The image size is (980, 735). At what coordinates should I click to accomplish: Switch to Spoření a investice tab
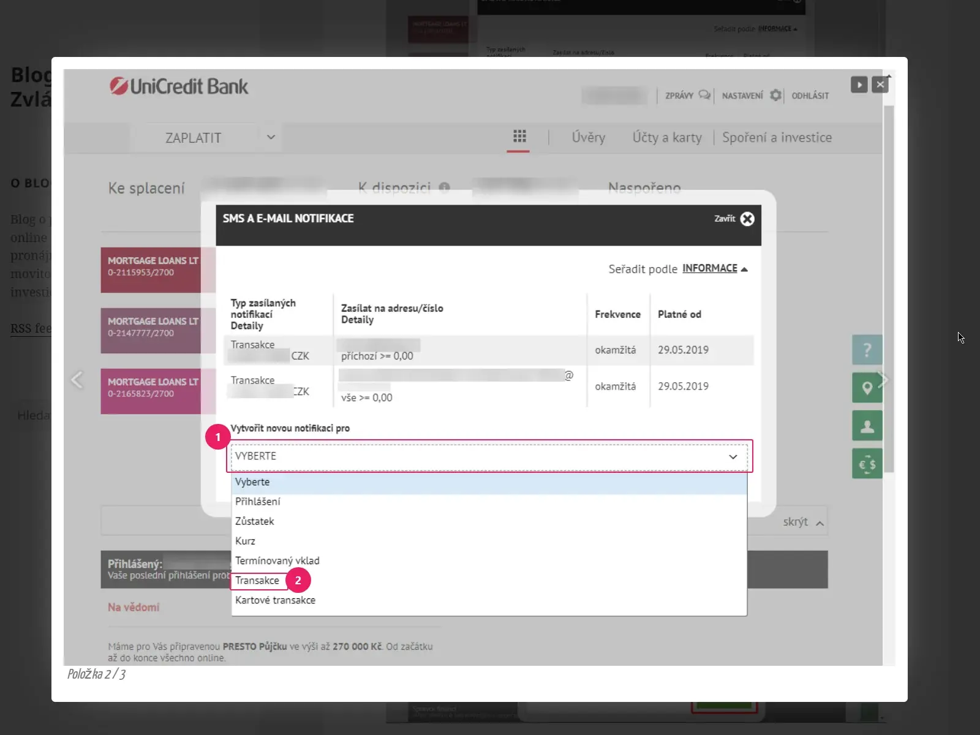(777, 137)
